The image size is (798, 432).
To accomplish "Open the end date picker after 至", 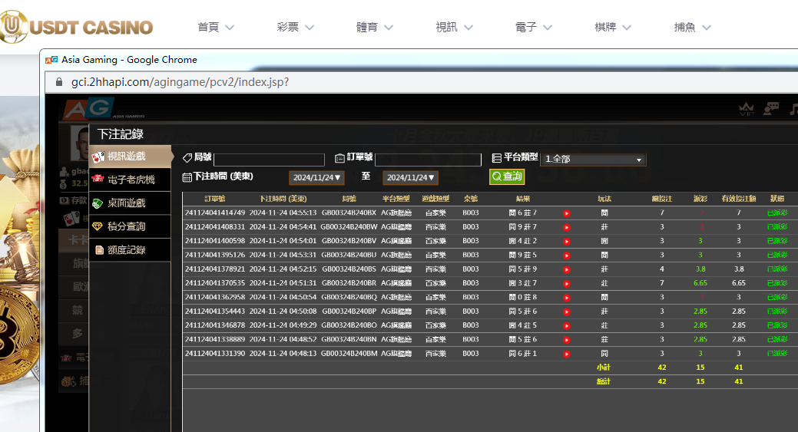I will (x=411, y=177).
